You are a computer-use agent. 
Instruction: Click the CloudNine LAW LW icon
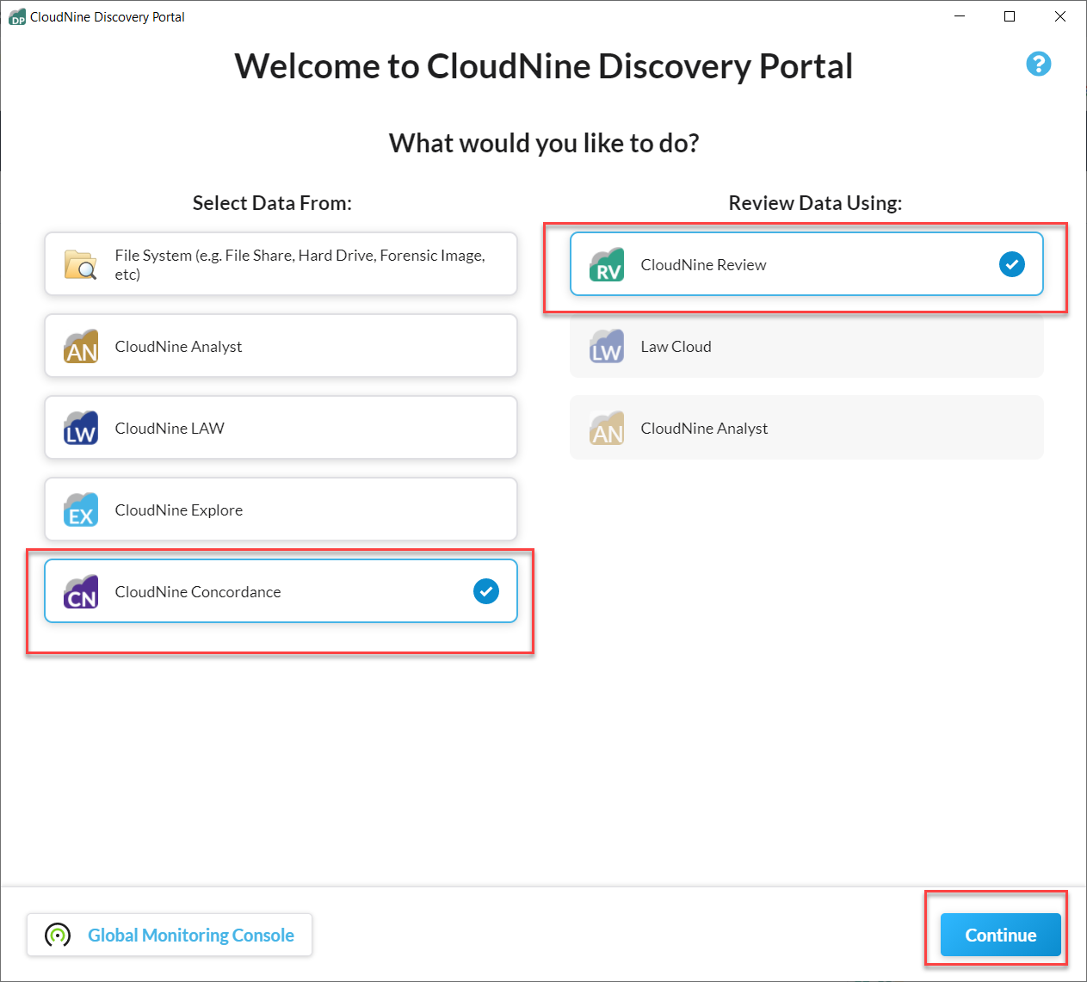point(80,428)
